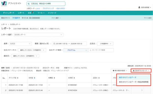Click the 更新日時 2020年2月11日 timestamp

coord(139,66)
